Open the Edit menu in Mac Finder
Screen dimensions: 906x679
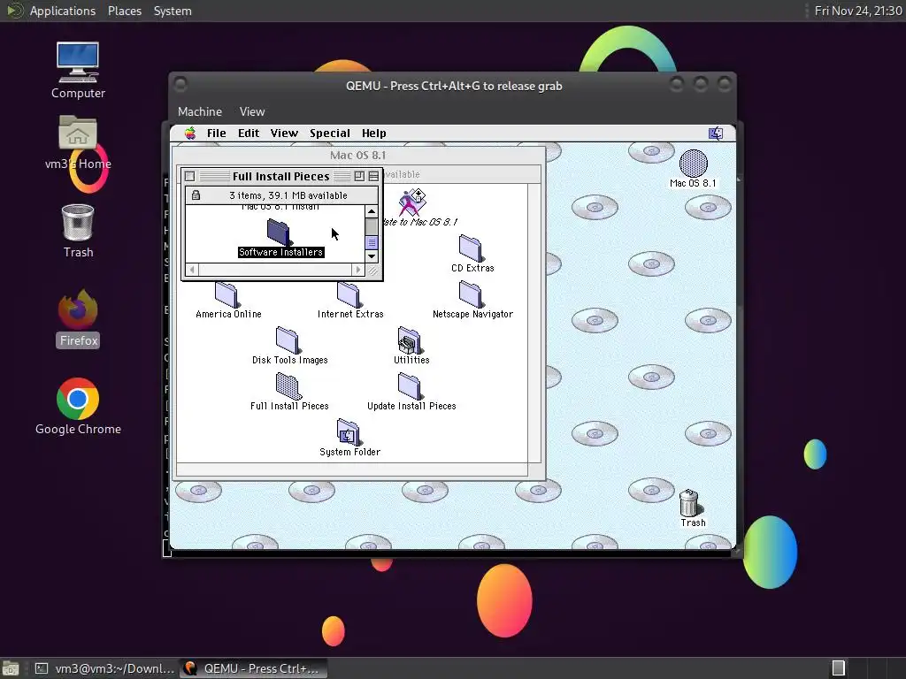(249, 134)
